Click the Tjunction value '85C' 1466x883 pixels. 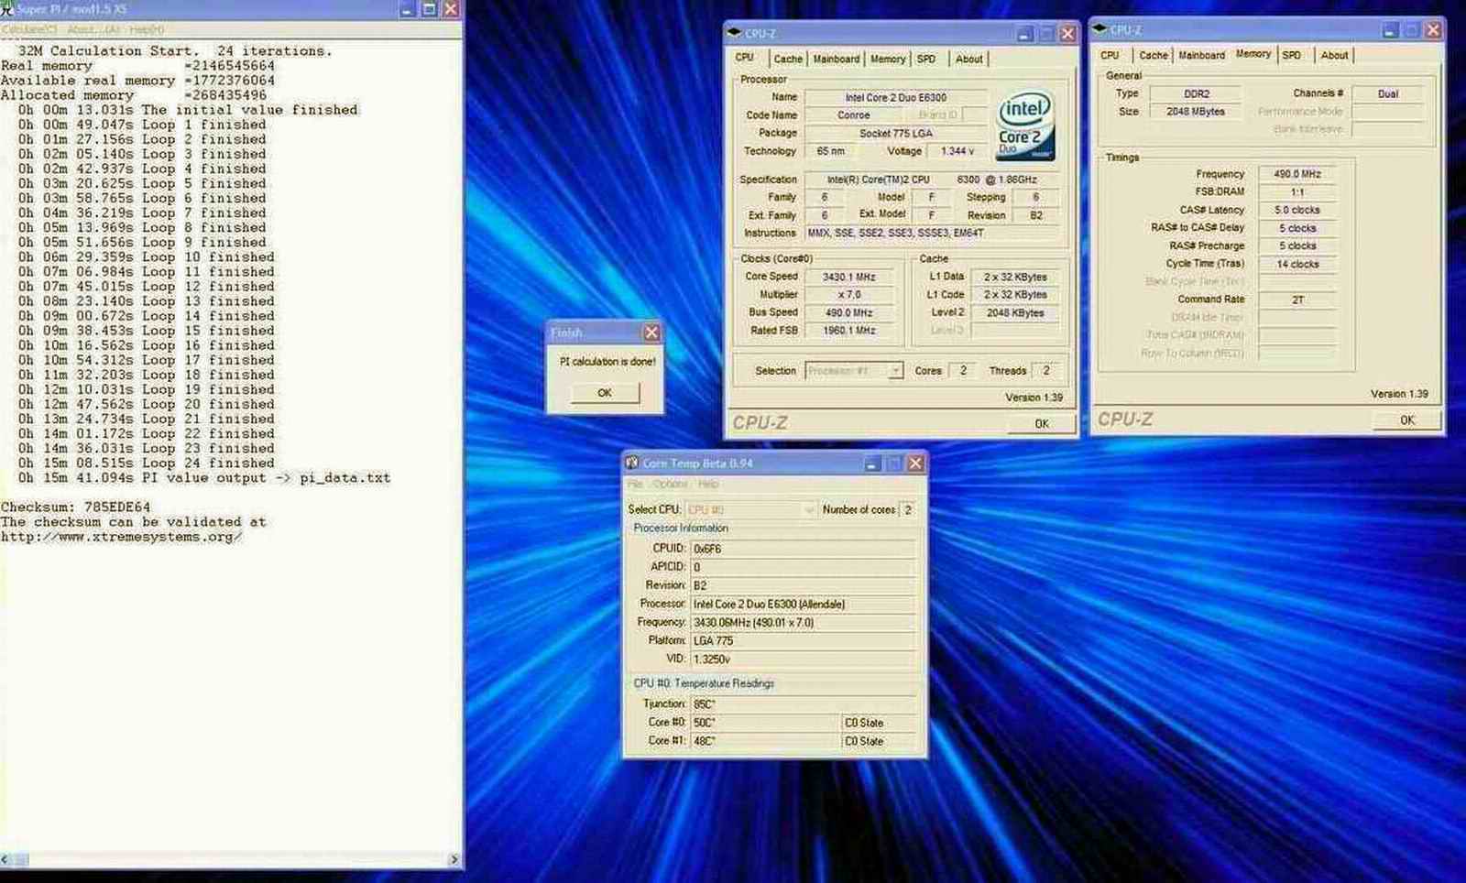[x=803, y=704]
